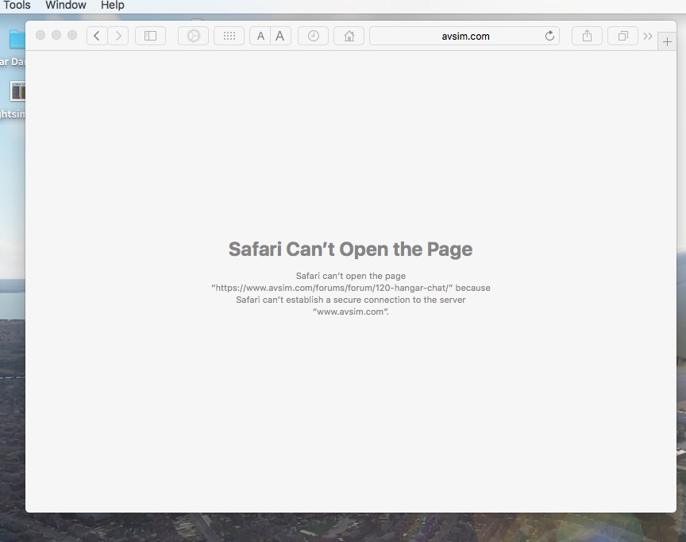686x542 pixels.
Task: Go back with the Safari back arrow
Action: (x=97, y=36)
